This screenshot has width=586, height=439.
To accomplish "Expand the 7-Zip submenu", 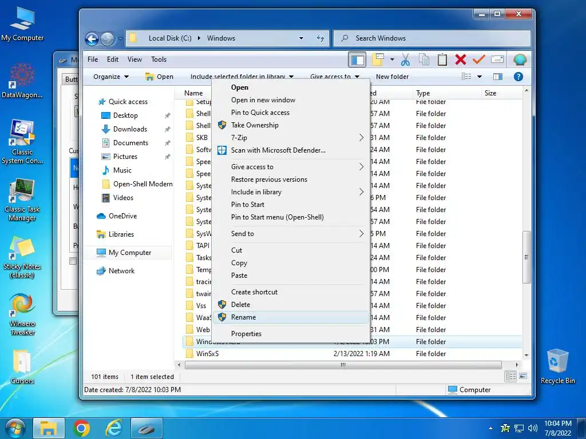I will (x=290, y=137).
